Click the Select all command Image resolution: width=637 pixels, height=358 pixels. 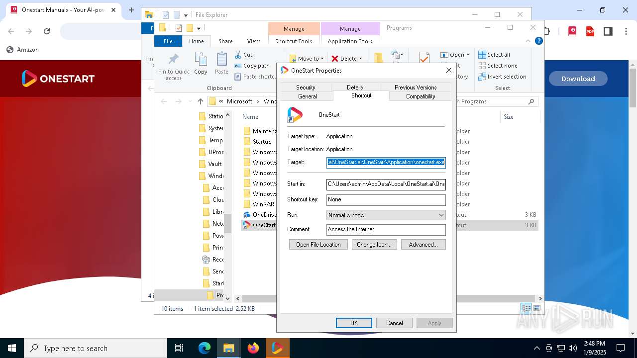[x=494, y=55]
